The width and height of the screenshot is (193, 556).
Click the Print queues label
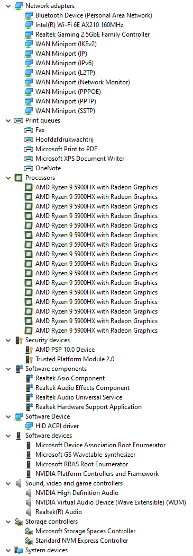(x=43, y=120)
